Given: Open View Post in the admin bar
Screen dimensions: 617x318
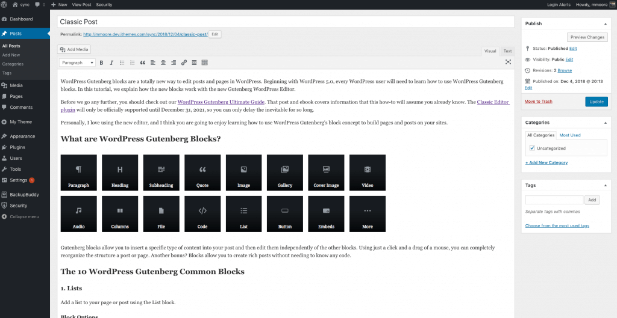Looking at the screenshot, I should click(81, 5).
